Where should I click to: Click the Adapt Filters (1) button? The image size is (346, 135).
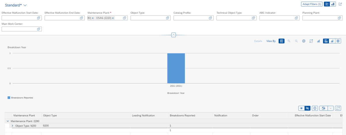(311, 4)
